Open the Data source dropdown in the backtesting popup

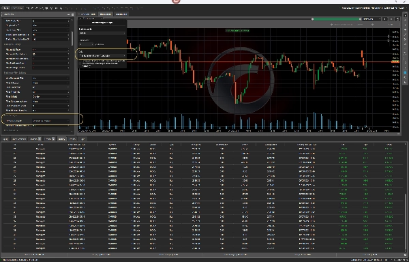coord(102,56)
